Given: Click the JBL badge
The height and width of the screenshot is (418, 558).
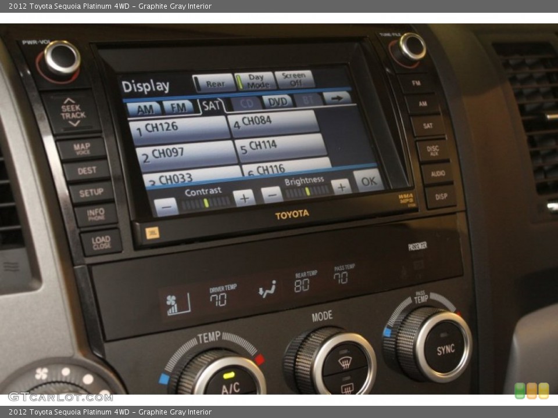Looking at the screenshot, I should (x=152, y=233).
